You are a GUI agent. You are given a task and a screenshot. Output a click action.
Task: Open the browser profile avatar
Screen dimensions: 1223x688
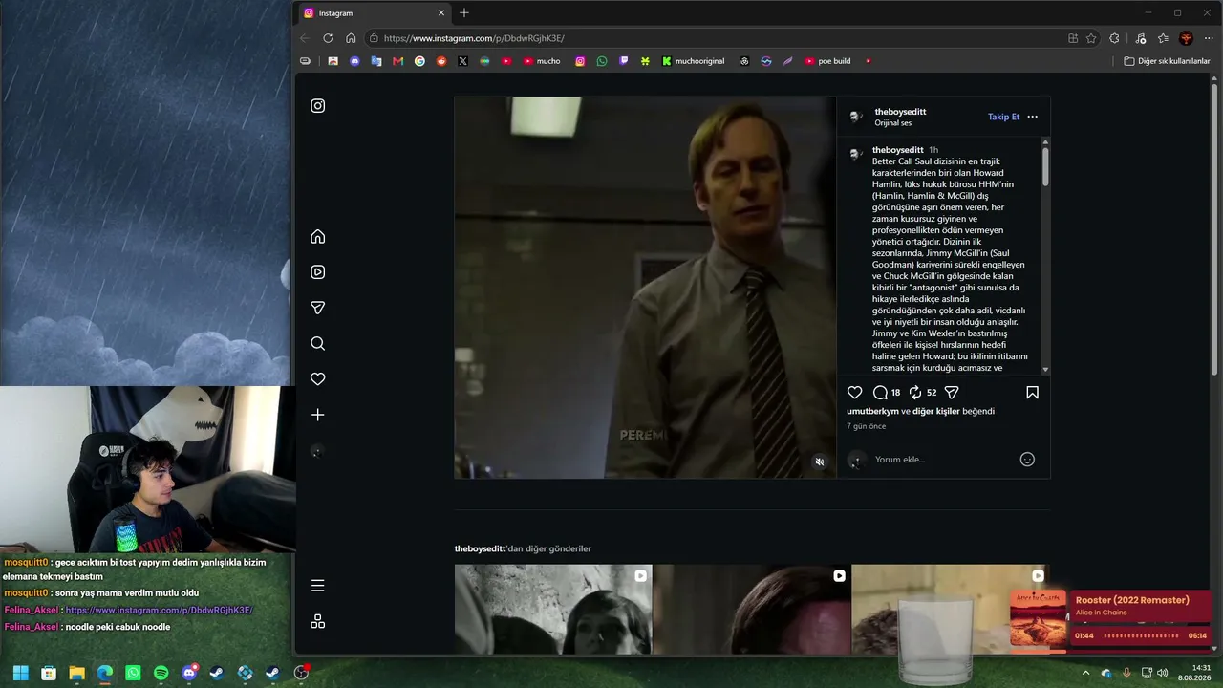[x=1186, y=38]
